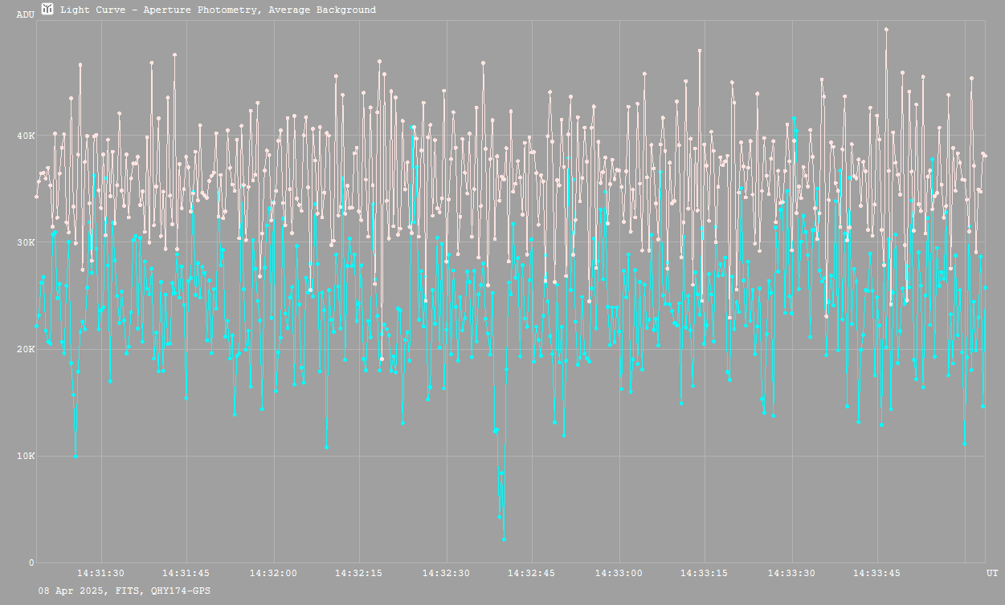Click the 20K y-axis label

pyautogui.click(x=26, y=349)
